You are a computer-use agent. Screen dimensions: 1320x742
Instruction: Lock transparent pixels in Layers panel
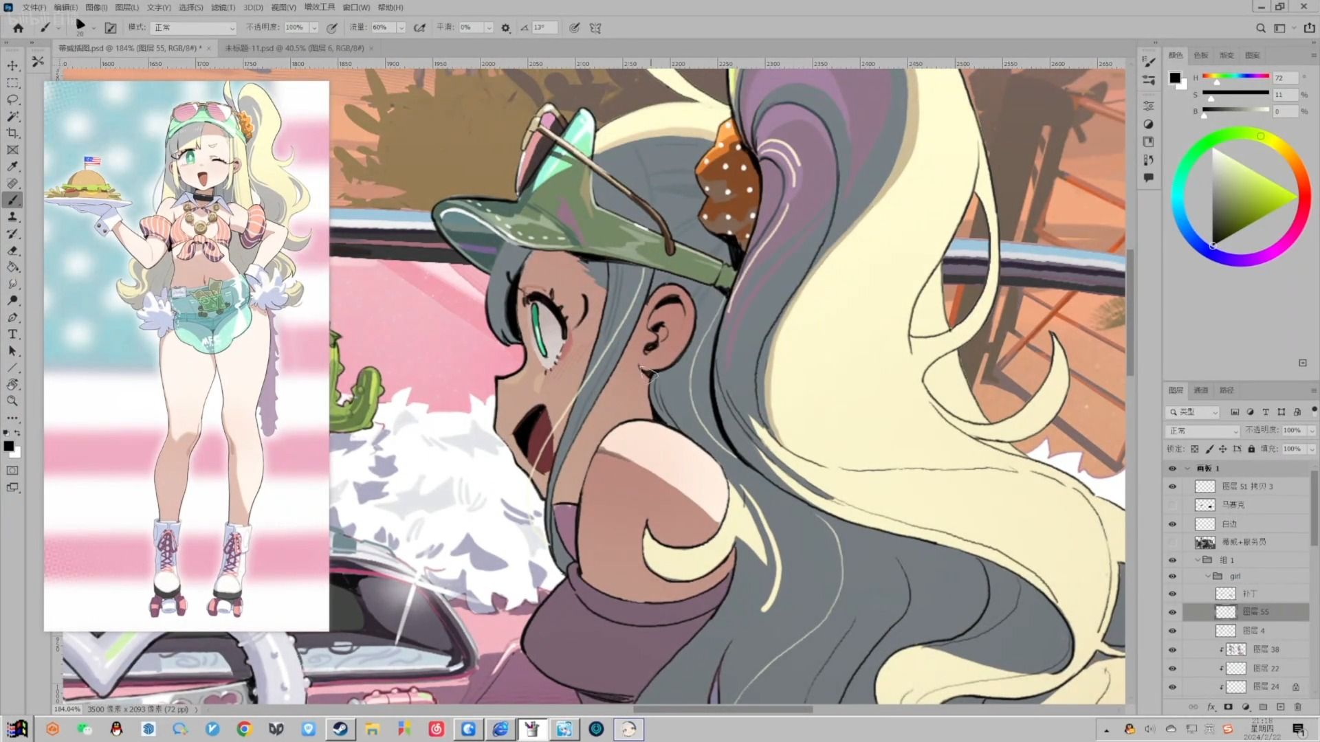coord(1195,449)
